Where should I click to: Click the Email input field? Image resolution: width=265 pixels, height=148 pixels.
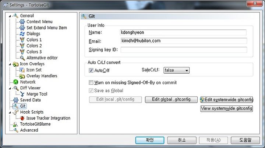[x=184, y=41]
